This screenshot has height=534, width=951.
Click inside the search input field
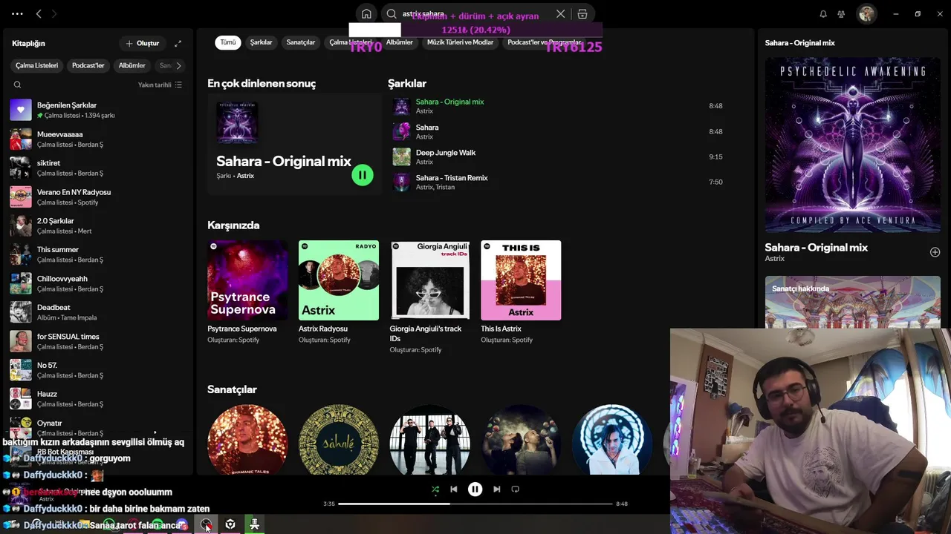[x=475, y=14]
